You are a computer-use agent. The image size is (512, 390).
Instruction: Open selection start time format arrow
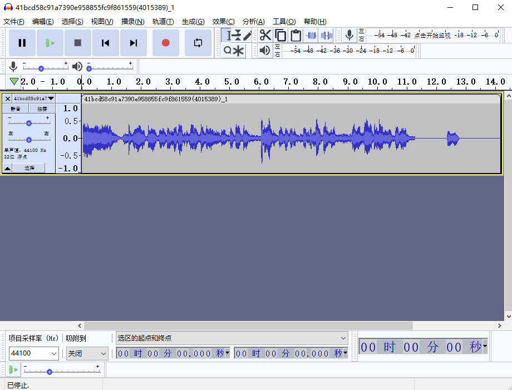pyautogui.click(x=227, y=353)
